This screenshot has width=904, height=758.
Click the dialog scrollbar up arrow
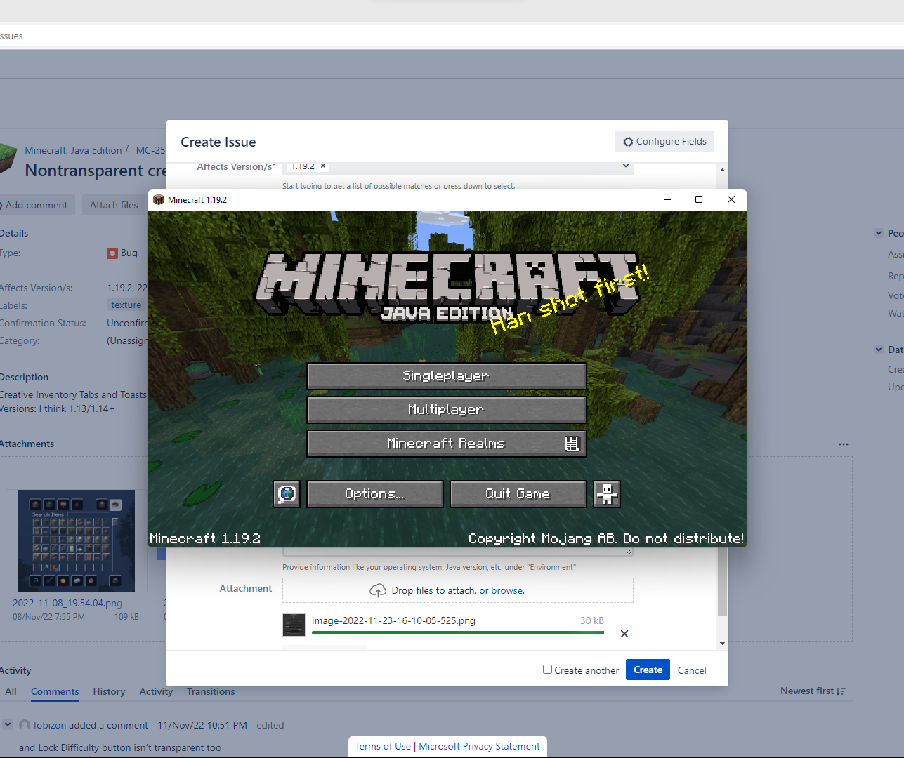tap(722, 170)
